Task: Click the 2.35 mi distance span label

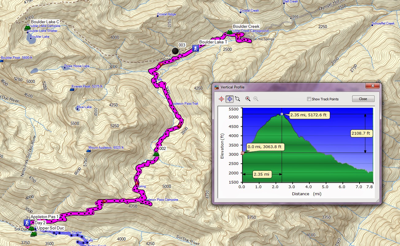Action: click(261, 174)
